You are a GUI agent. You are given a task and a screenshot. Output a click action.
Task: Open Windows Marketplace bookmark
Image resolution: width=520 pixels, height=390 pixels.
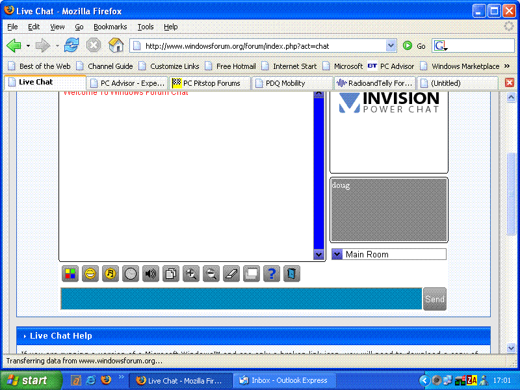pos(460,66)
